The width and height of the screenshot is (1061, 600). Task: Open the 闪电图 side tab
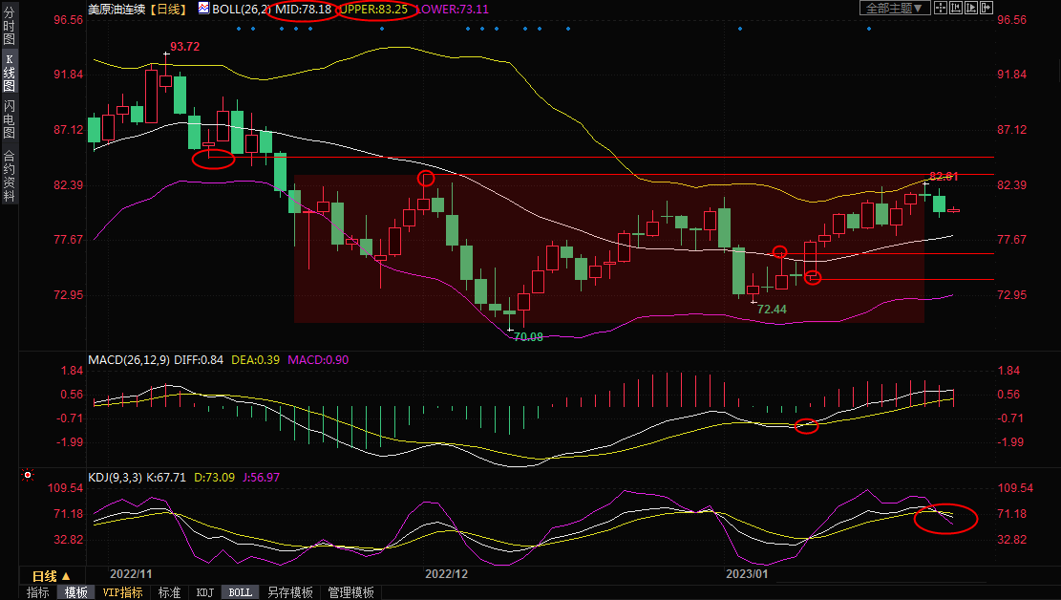(x=9, y=118)
